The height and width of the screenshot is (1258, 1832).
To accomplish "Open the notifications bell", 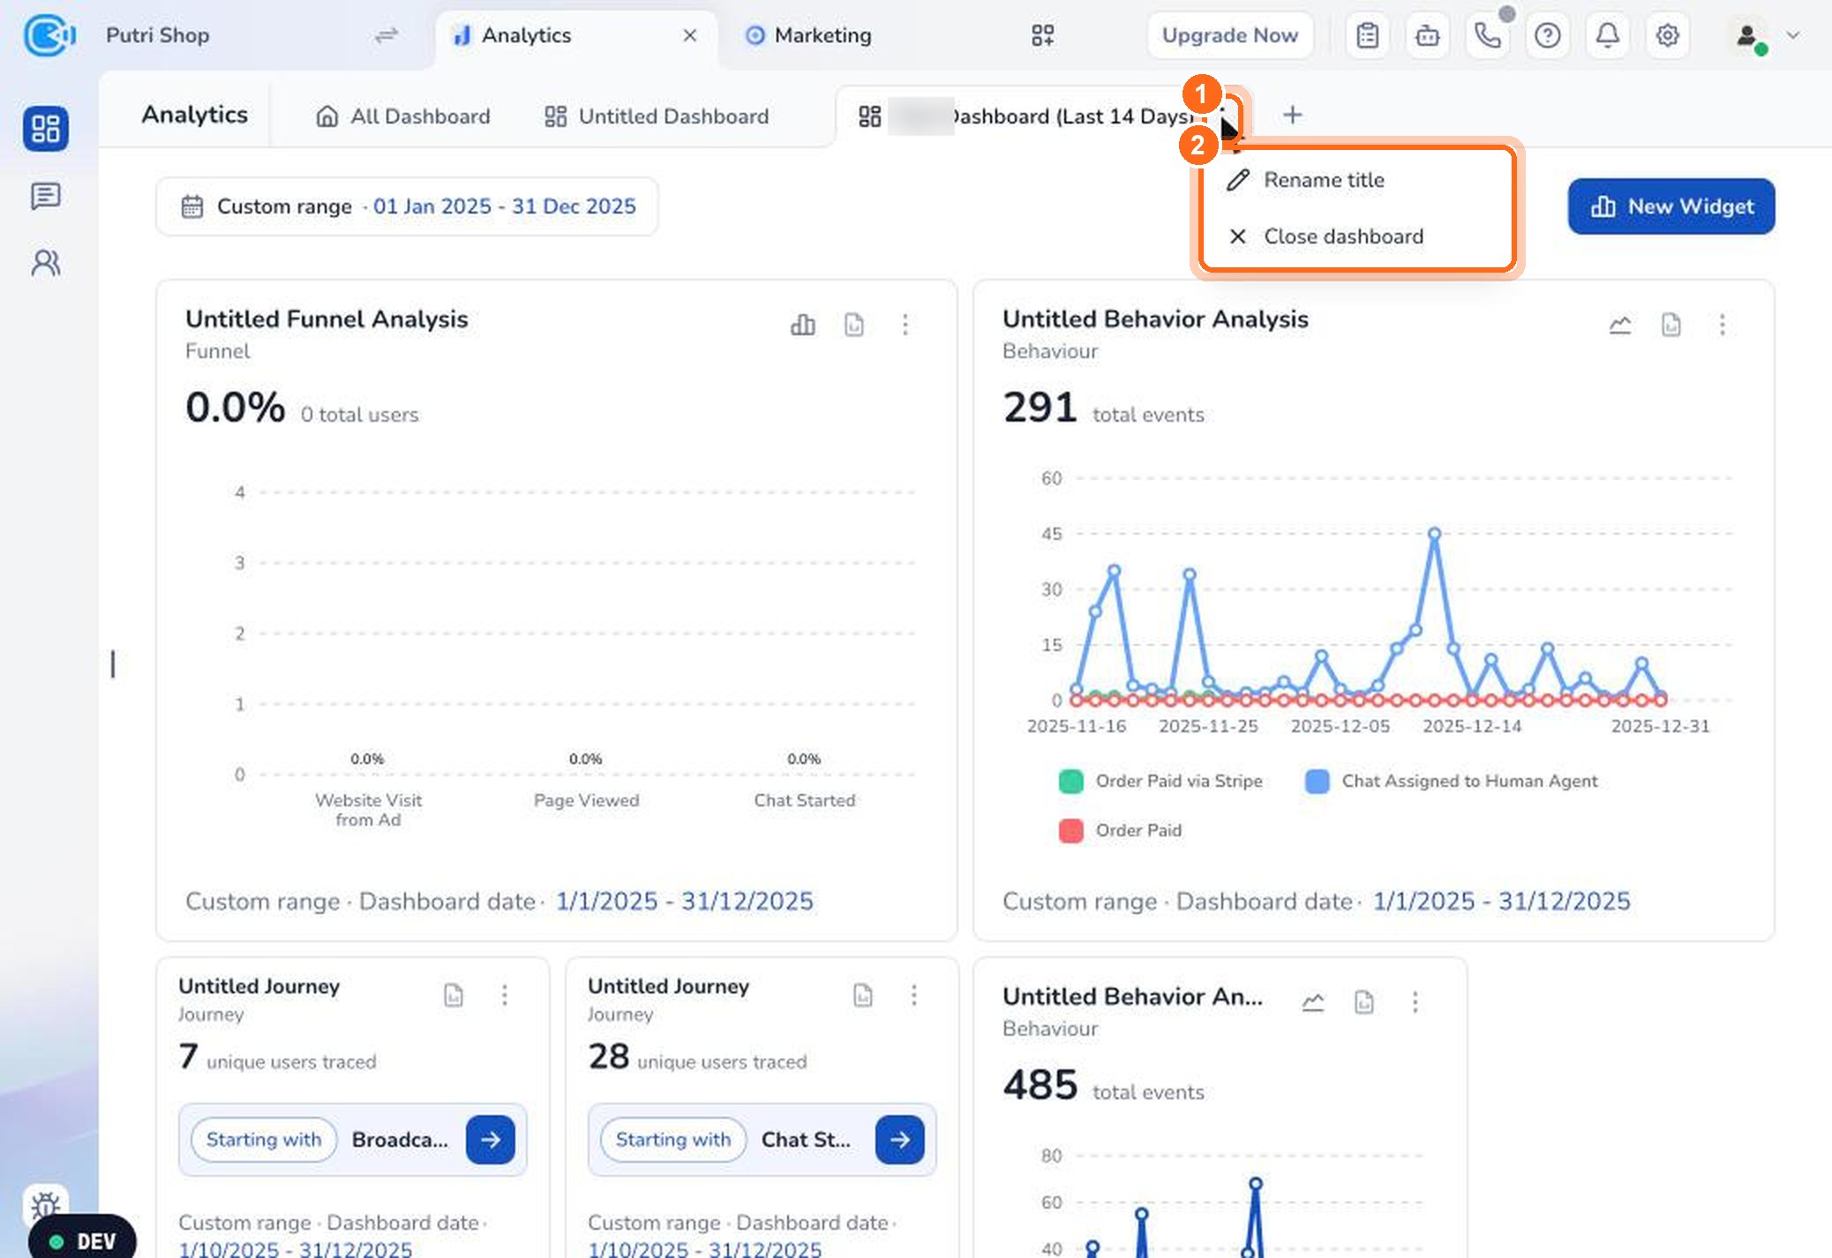I will (x=1608, y=35).
